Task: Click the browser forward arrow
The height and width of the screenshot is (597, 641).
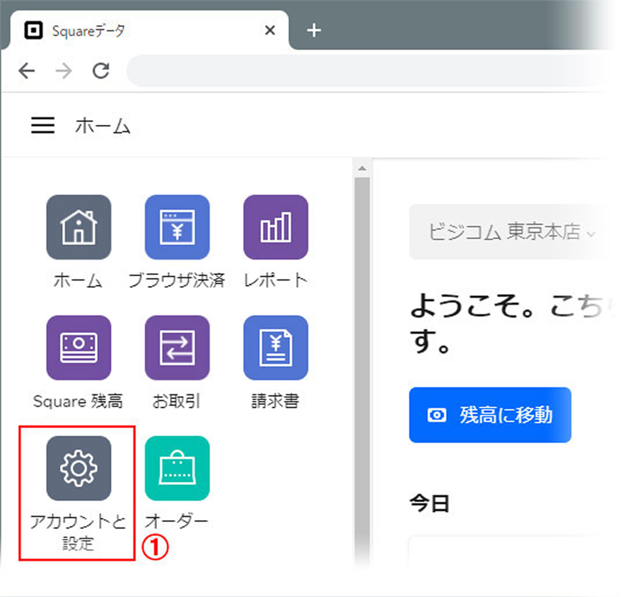Action: pyautogui.click(x=64, y=71)
